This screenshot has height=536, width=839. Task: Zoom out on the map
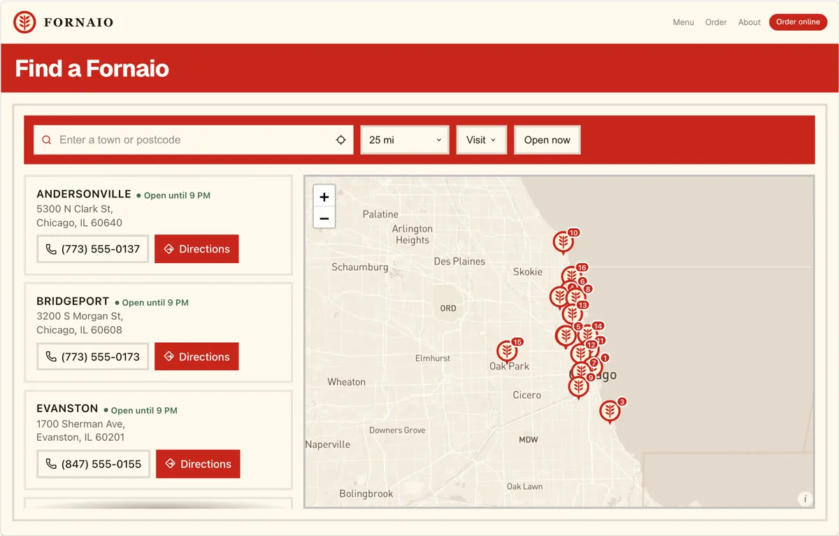[324, 218]
